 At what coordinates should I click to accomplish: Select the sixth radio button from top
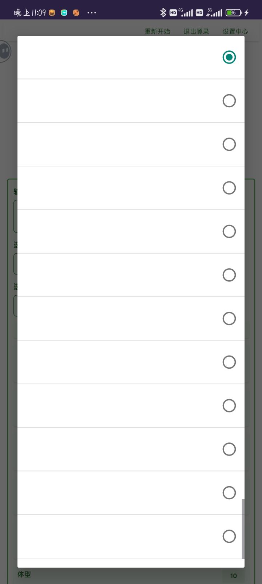tap(229, 275)
